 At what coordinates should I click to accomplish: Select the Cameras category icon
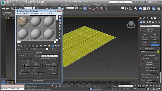pyautogui.click(x=150, y=22)
